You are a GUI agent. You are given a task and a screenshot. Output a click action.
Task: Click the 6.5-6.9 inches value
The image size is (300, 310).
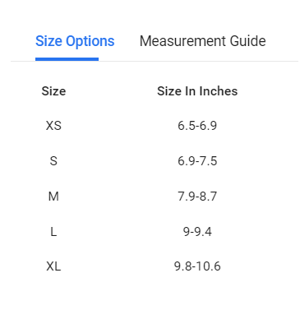[x=197, y=126]
